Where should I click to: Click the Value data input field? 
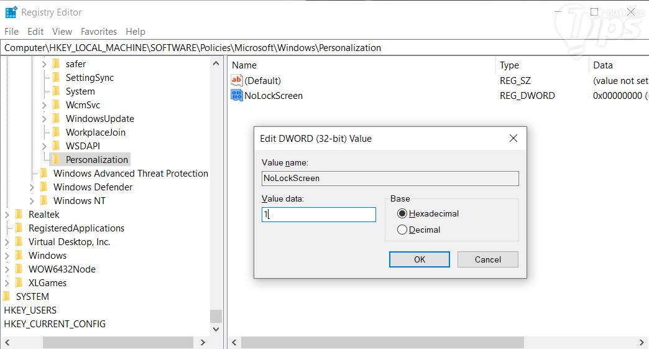[319, 215]
